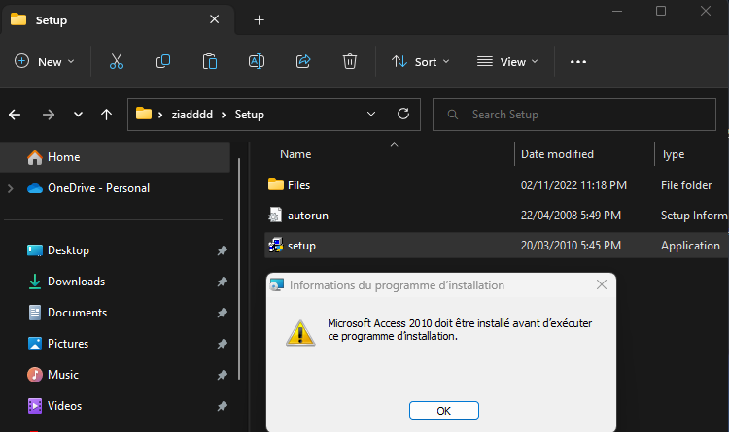Image resolution: width=729 pixels, height=432 pixels.
Task: Open recent locations chevron dropdown
Action: click(x=78, y=115)
